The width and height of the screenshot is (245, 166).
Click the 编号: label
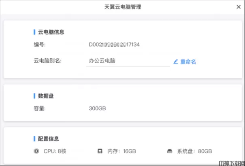pyautogui.click(x=40, y=45)
